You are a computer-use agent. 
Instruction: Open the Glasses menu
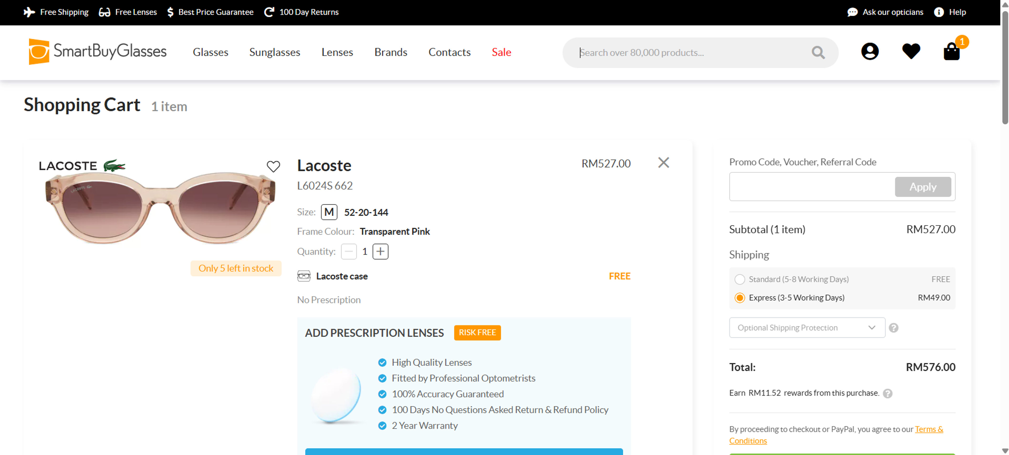click(210, 52)
